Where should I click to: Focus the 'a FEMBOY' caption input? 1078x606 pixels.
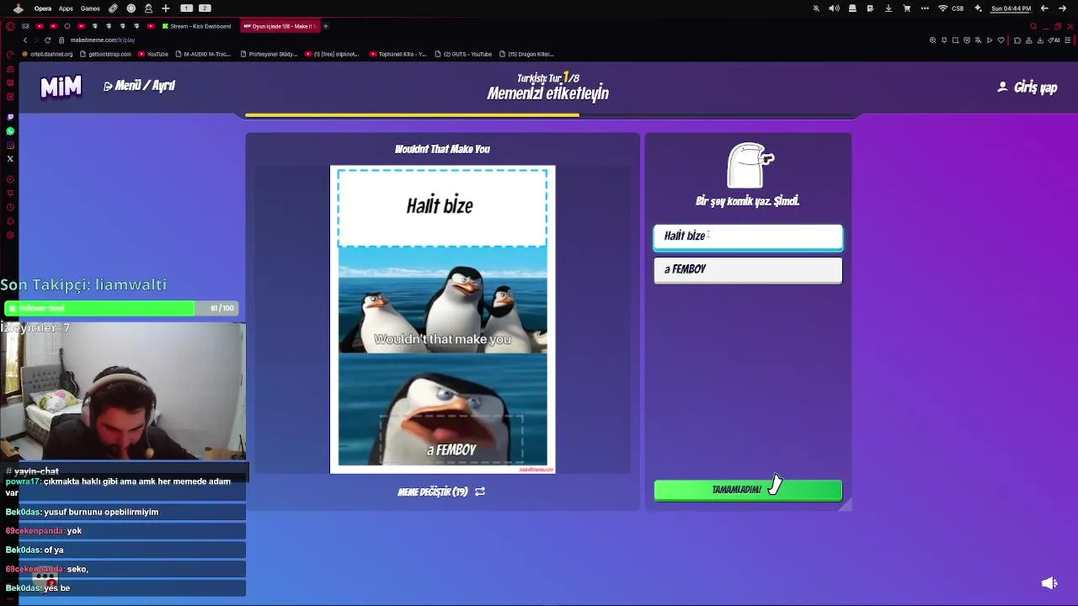point(748,269)
